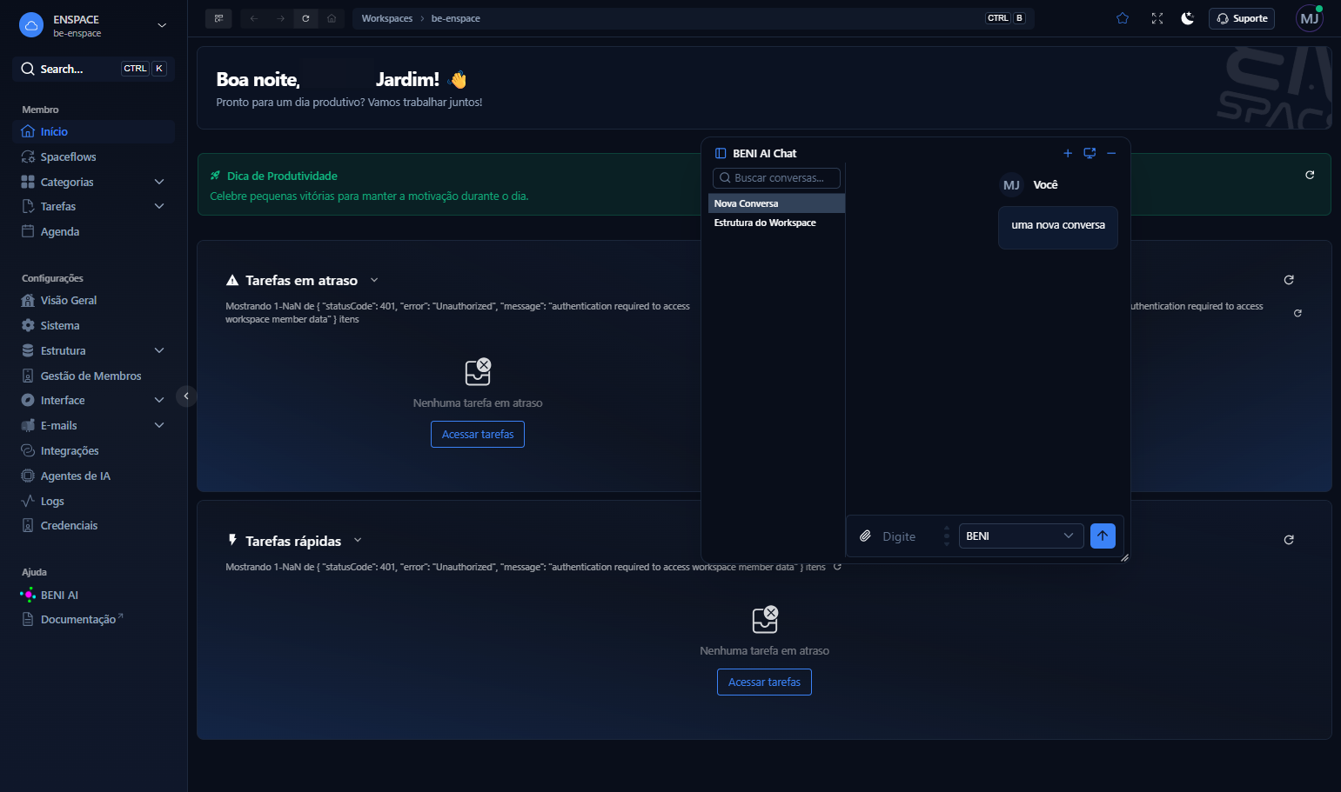The width and height of the screenshot is (1341, 792).
Task: Focus the Search field in sidebar
Action: coord(93,69)
